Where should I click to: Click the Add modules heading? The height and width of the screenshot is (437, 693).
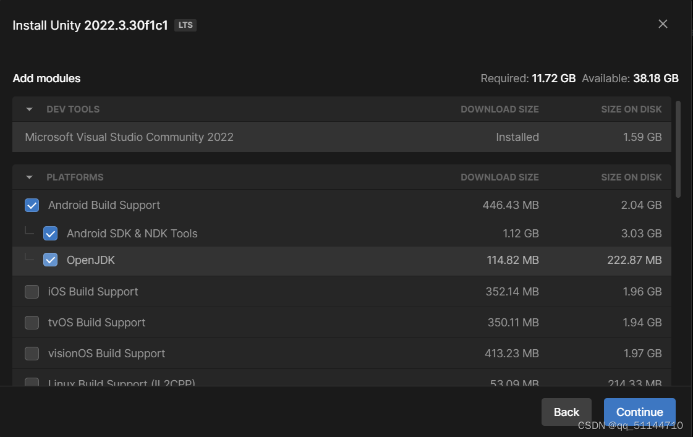tap(46, 78)
